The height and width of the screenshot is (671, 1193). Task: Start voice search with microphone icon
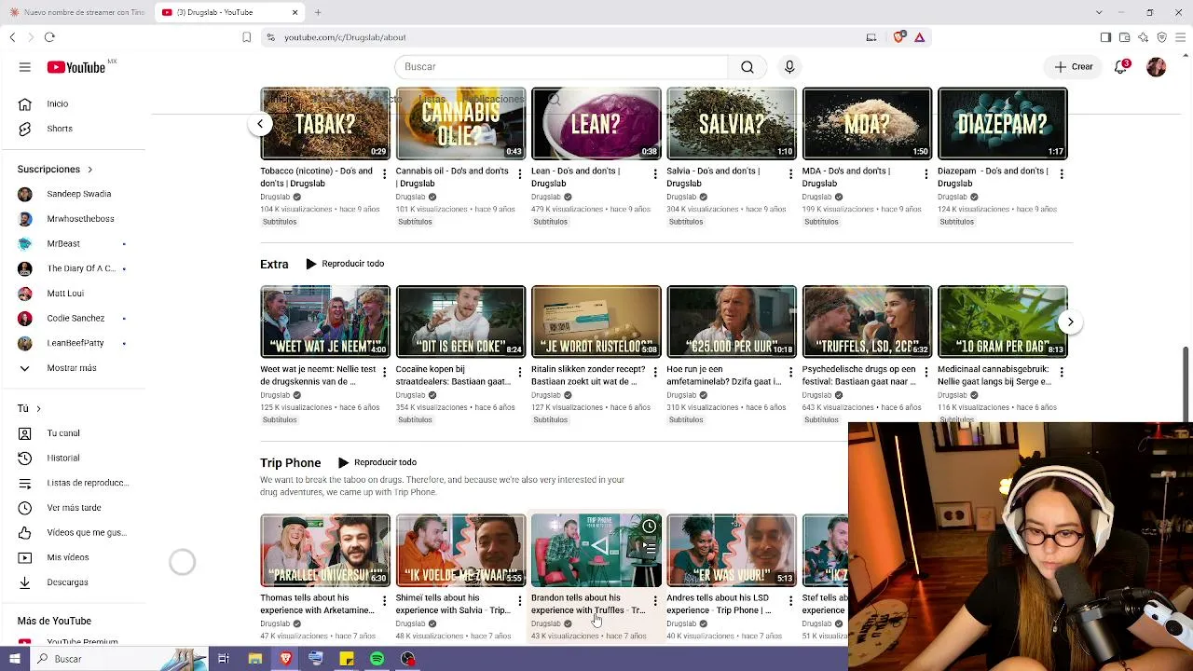[x=789, y=67]
